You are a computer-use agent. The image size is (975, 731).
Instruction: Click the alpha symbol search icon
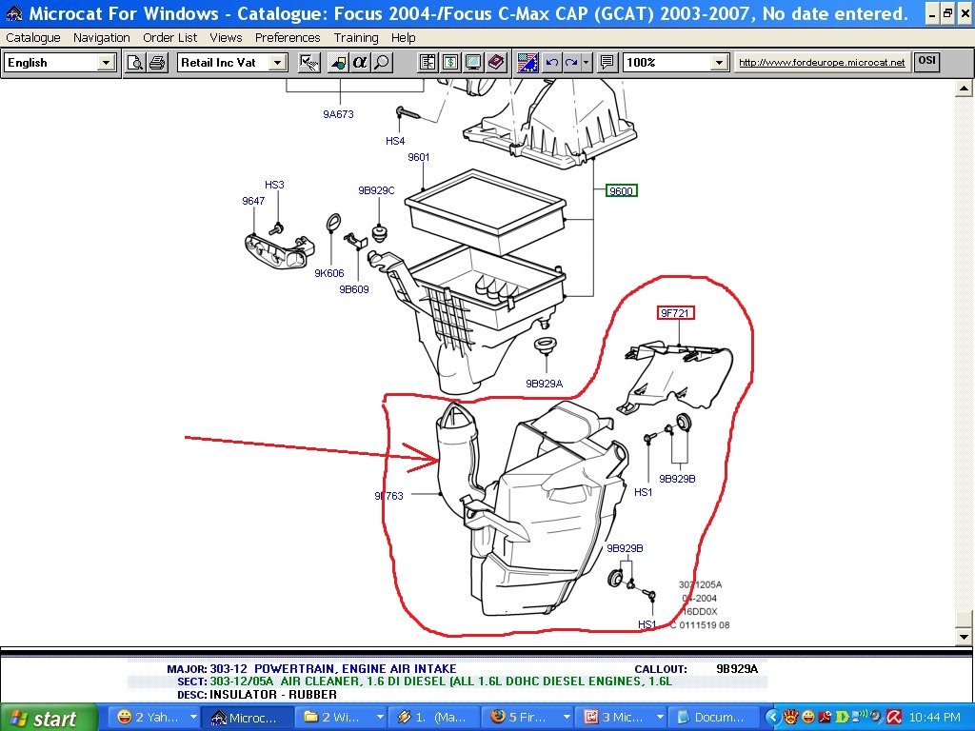point(360,63)
